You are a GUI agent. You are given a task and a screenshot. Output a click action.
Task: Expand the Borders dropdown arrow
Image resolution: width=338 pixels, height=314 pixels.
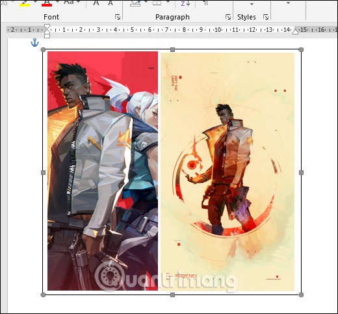click(168, 2)
